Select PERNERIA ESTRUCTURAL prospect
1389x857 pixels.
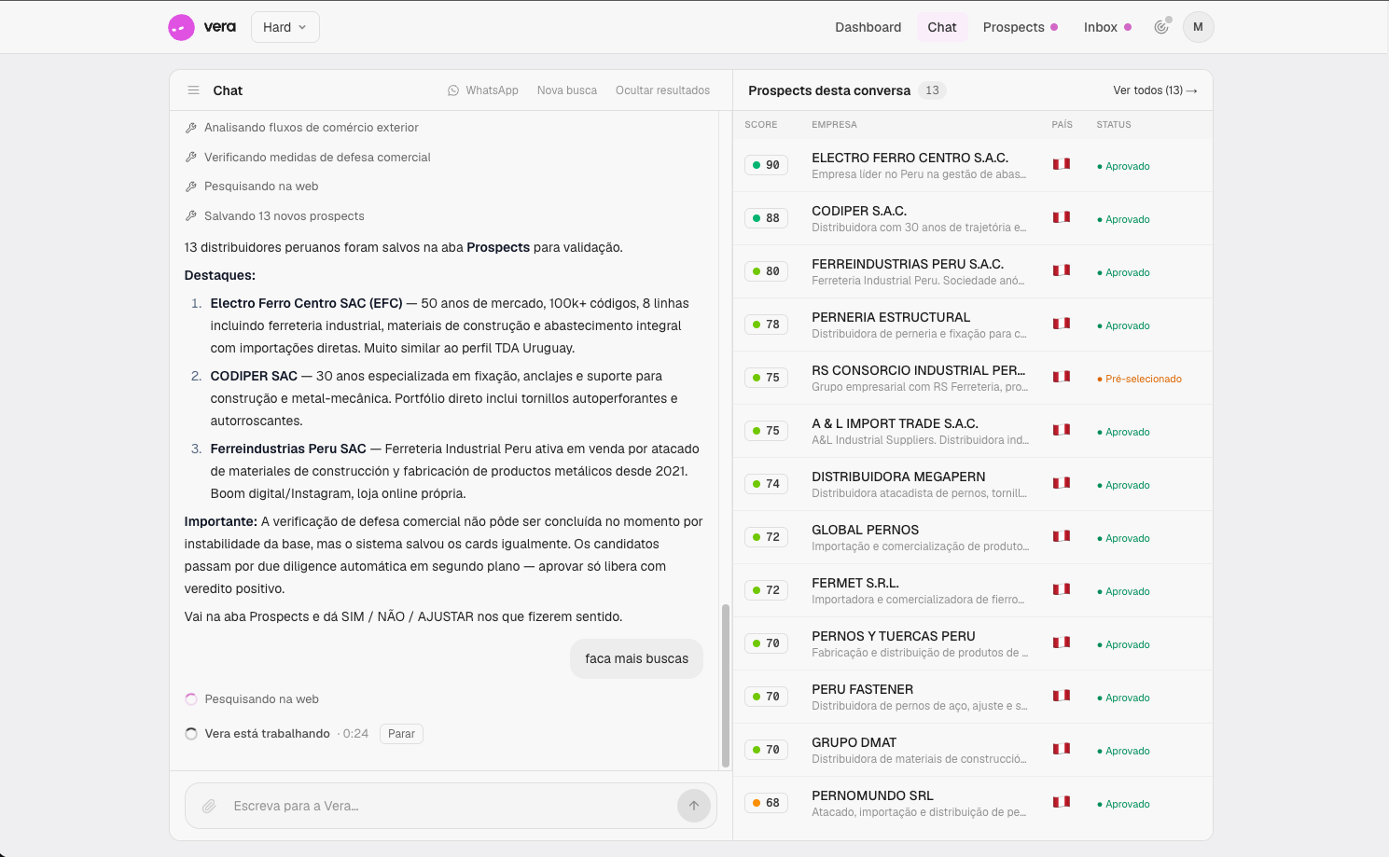pyautogui.click(x=972, y=325)
